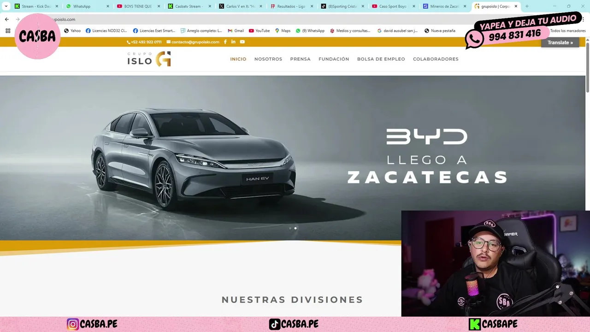This screenshot has width=590, height=332.
Task: Open a new browser tab
Action: tap(527, 6)
